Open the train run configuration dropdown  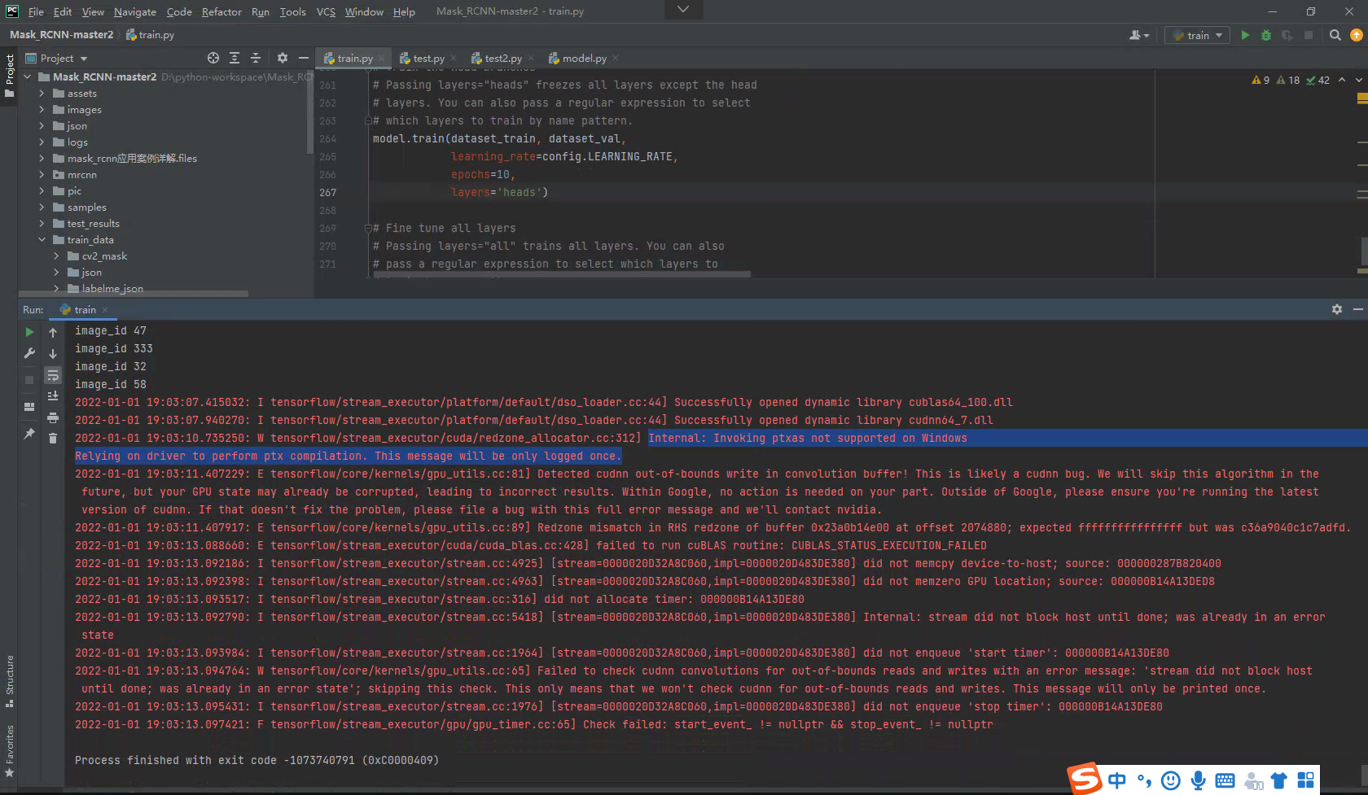coord(1197,35)
